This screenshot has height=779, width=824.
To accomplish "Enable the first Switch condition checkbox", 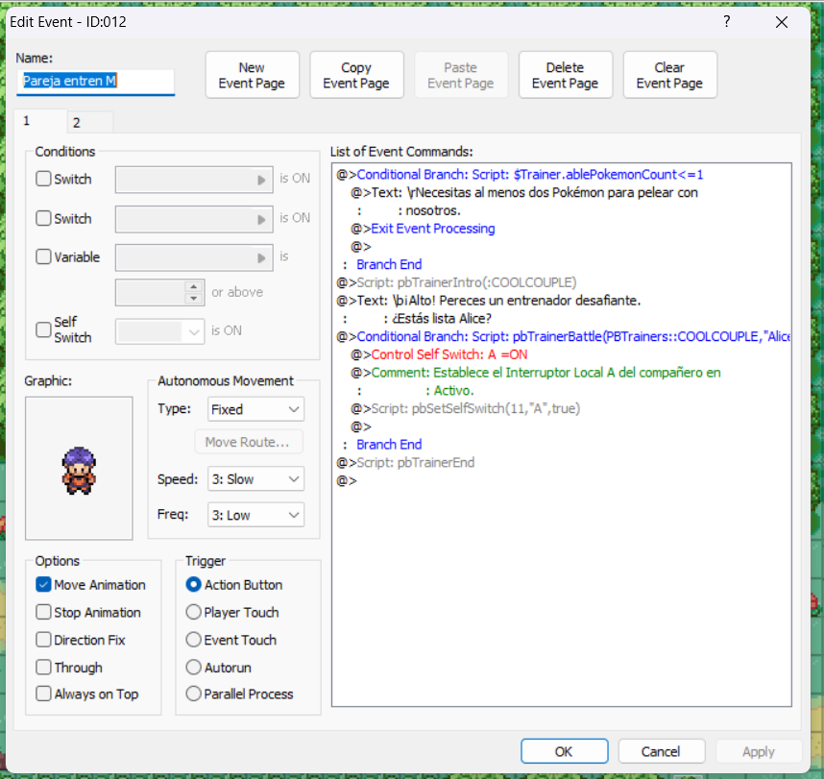I will pyautogui.click(x=43, y=179).
